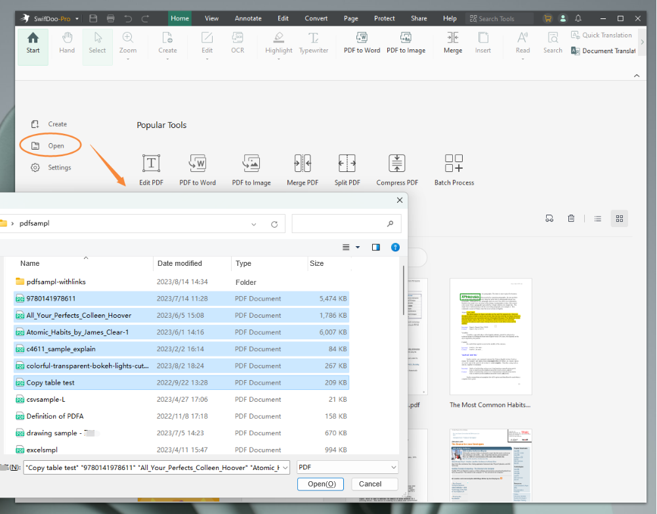Click the undo arrow
Screen dimensions: 657x514
128,18
